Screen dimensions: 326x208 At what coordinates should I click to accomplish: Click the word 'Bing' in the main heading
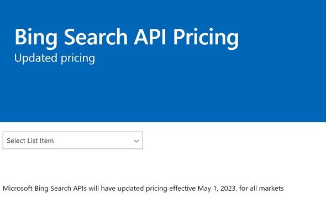click(x=36, y=38)
